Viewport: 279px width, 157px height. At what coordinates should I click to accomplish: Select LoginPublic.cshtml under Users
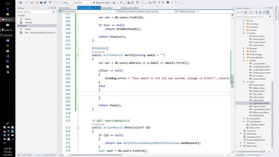[261, 103]
